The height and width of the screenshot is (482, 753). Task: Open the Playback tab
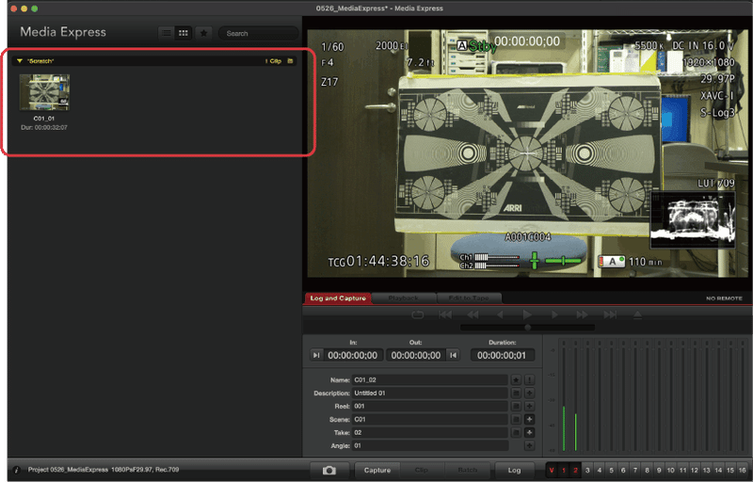click(x=404, y=298)
